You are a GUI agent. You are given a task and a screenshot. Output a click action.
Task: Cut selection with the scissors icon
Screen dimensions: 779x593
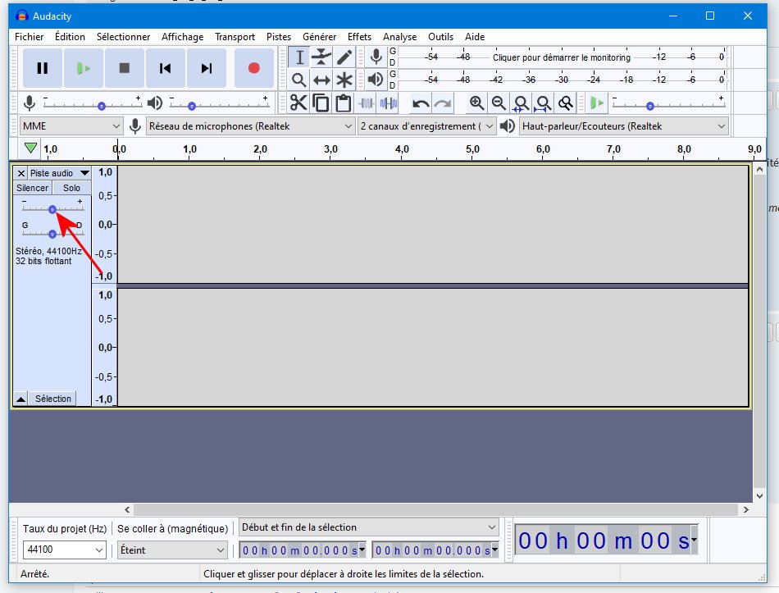[x=298, y=103]
